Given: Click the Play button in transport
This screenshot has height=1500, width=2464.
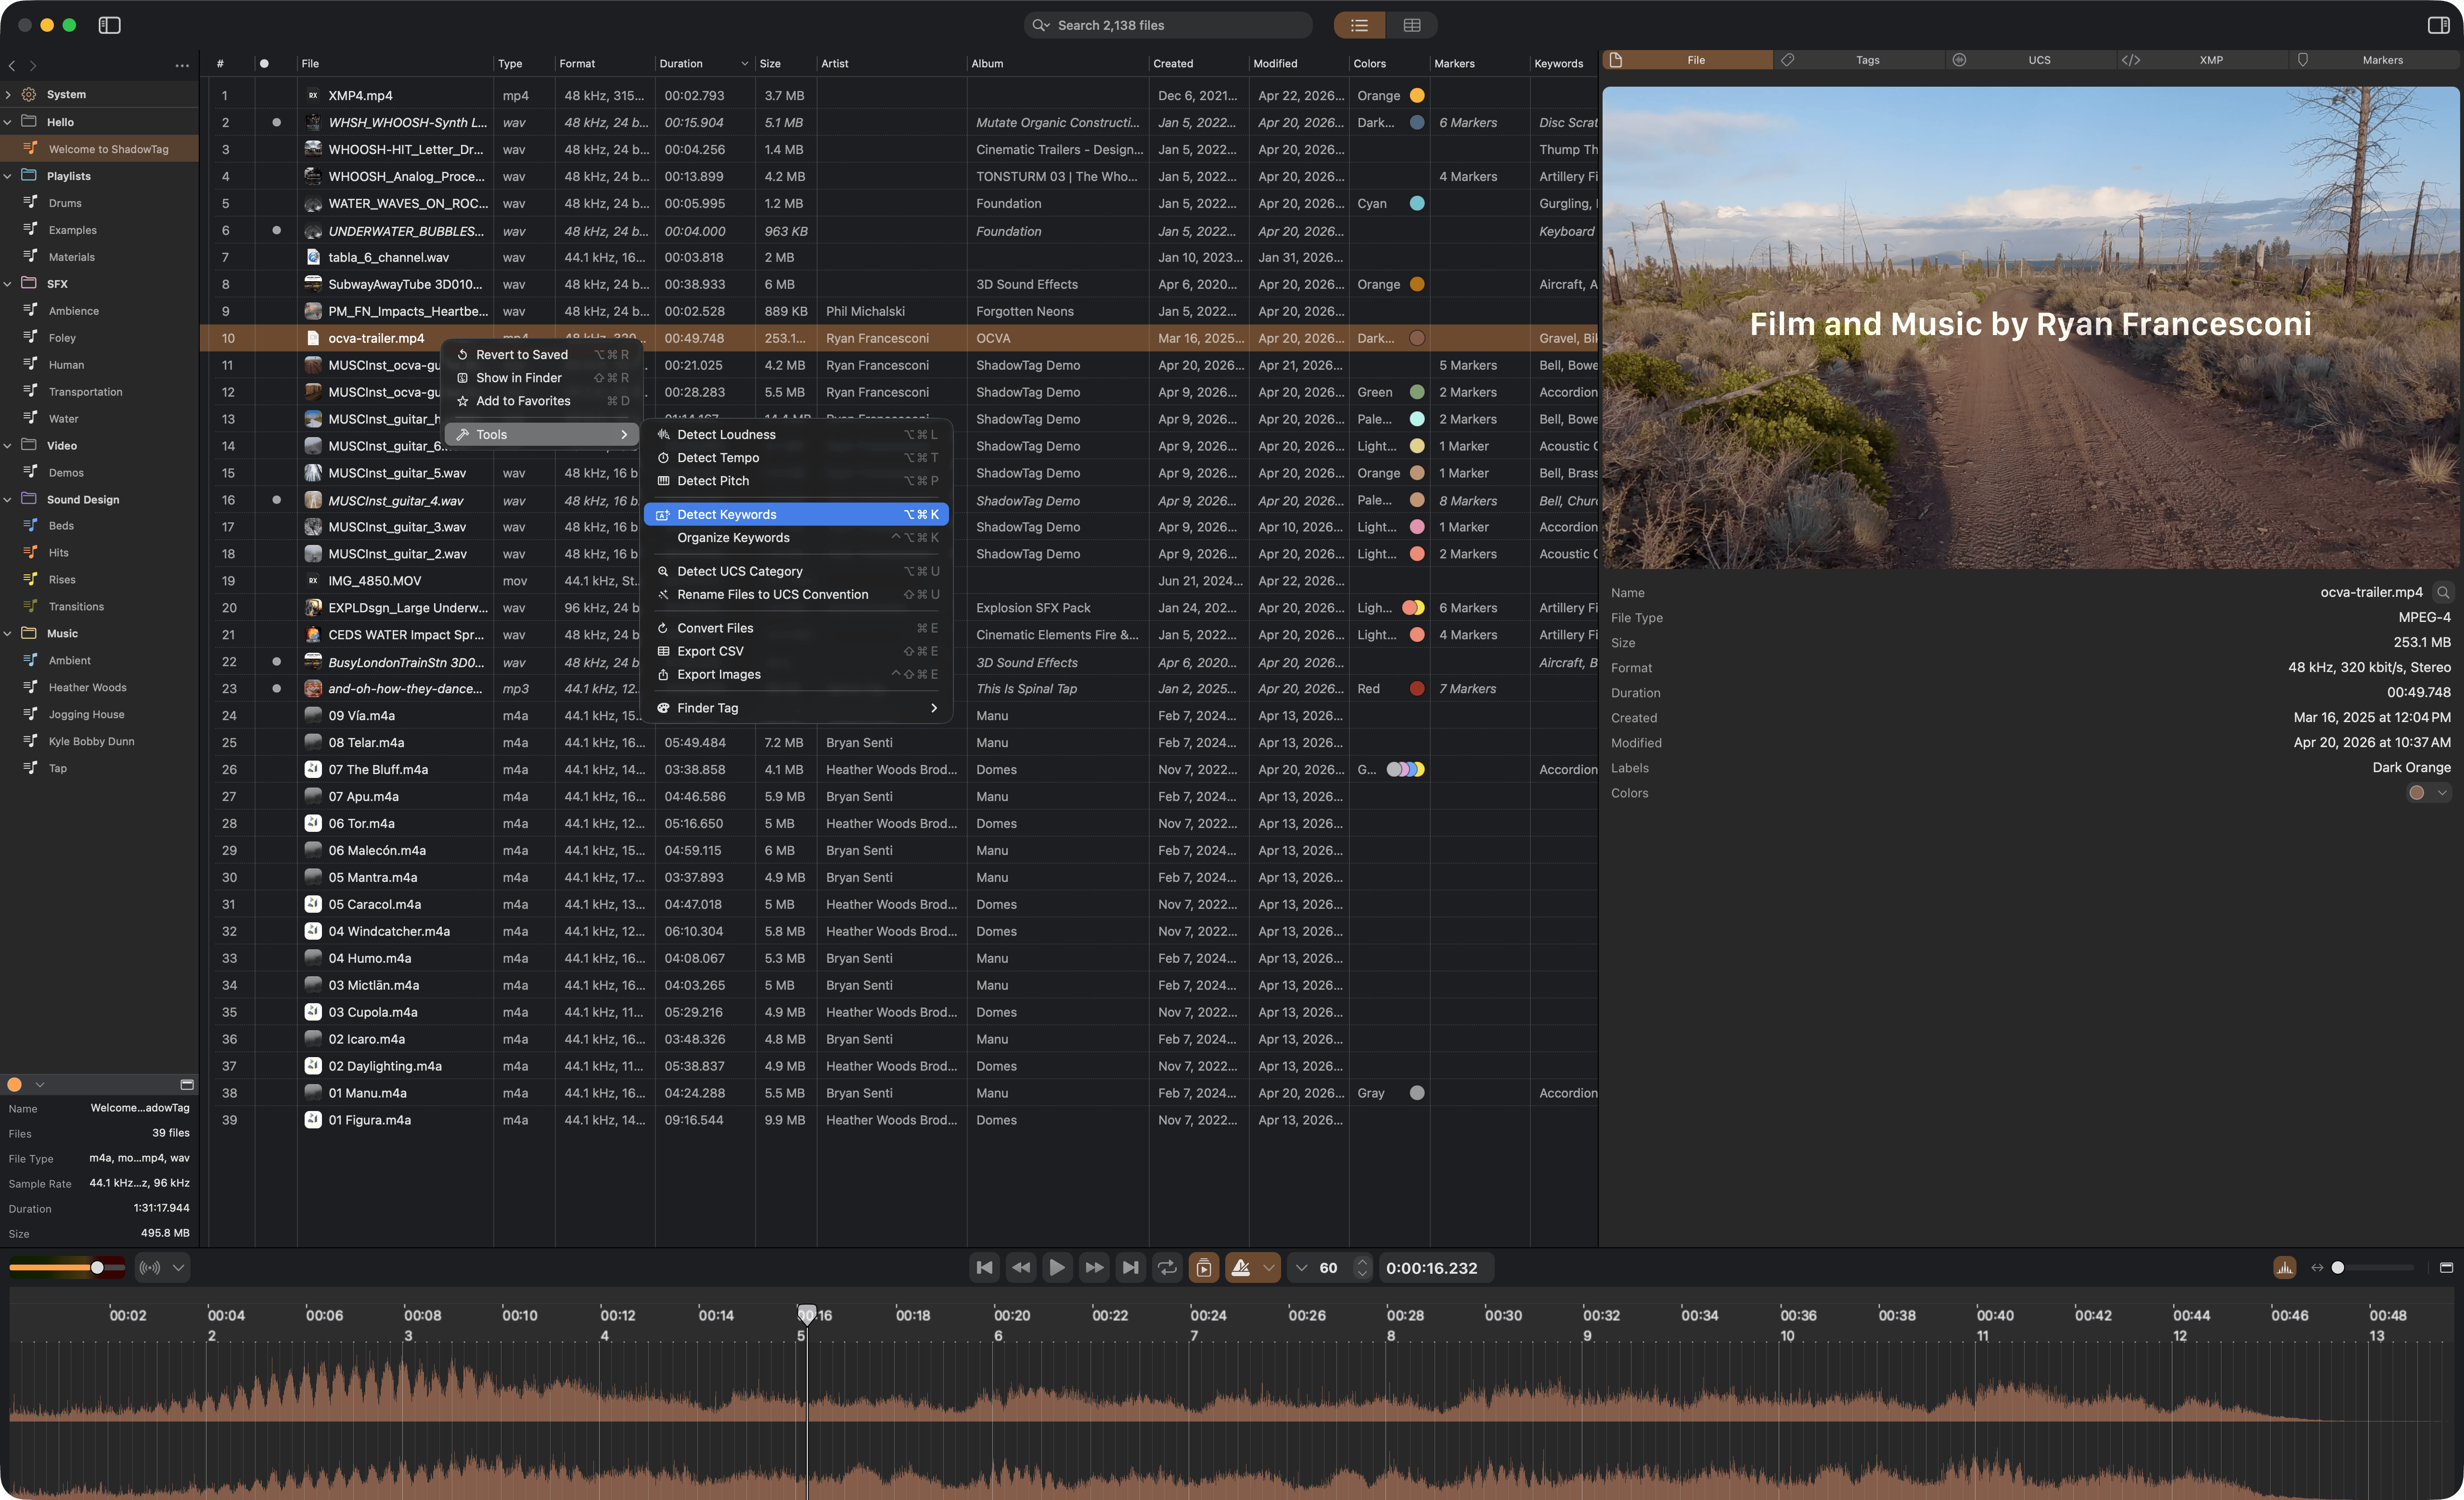Looking at the screenshot, I should [x=1057, y=1268].
